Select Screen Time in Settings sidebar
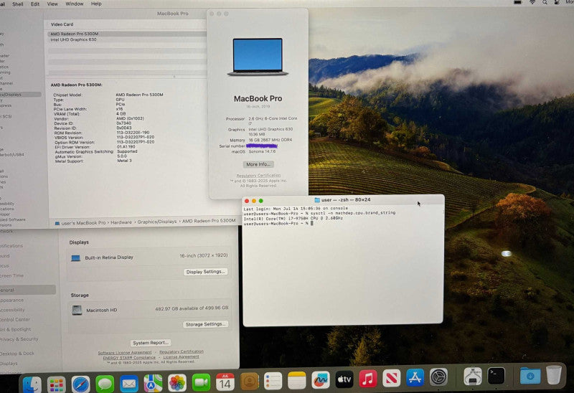The height and width of the screenshot is (393, 574). (11, 275)
